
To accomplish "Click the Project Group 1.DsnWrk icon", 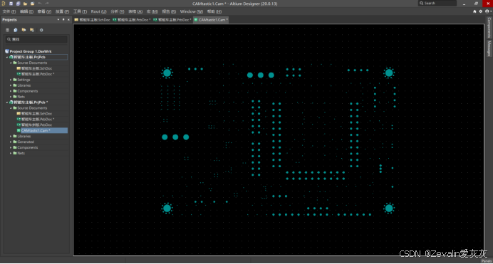I will pyautogui.click(x=7, y=51).
